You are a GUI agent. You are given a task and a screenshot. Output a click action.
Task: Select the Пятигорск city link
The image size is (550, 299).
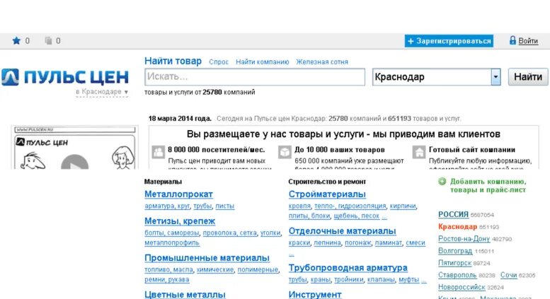[454, 263]
